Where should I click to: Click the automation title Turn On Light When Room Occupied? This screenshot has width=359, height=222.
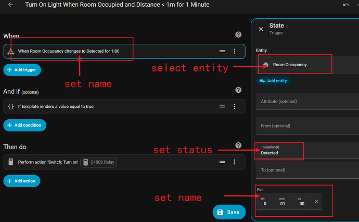(x=117, y=5)
